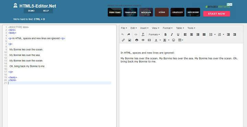Toggle bold formatting
Viewport: 247px width, 127px height.
point(165,35)
